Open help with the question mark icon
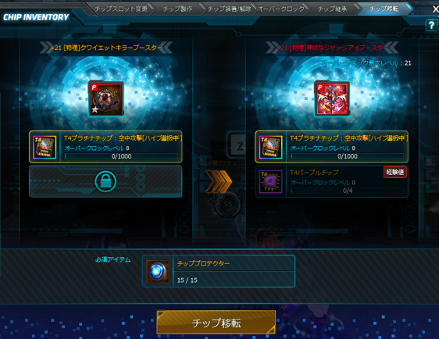The width and height of the screenshot is (439, 339). (431, 25)
